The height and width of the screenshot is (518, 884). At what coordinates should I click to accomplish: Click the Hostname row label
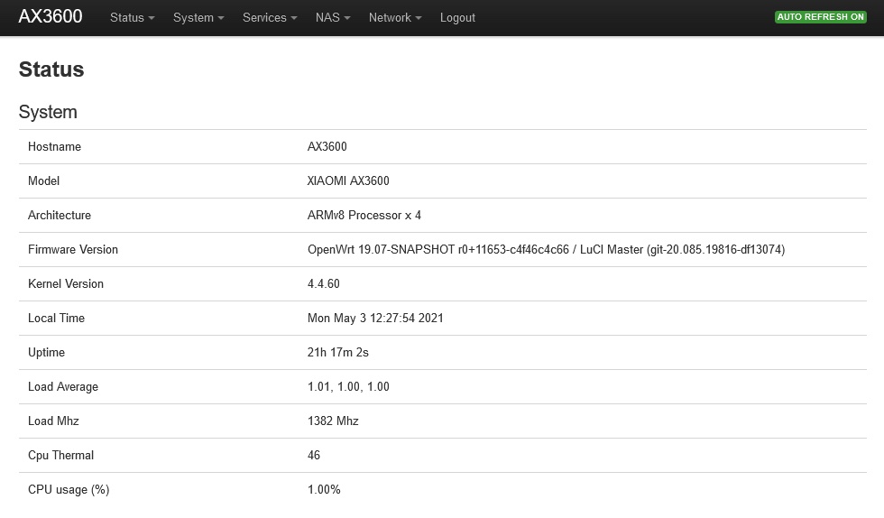click(55, 147)
